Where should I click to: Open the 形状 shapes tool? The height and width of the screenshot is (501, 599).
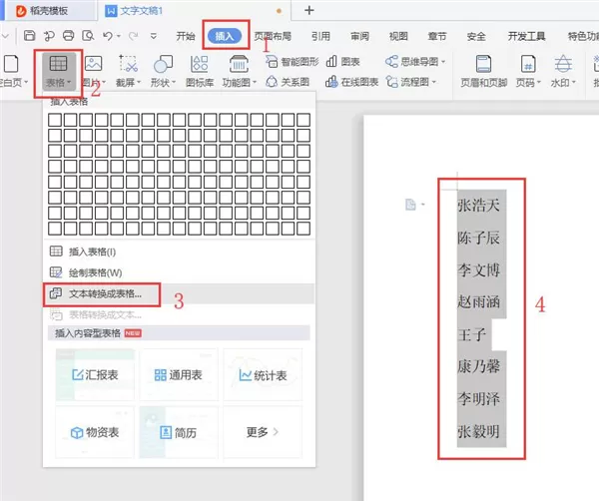(163, 72)
